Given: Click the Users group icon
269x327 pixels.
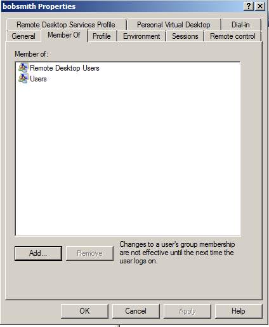Looking at the screenshot, I should click(x=23, y=79).
